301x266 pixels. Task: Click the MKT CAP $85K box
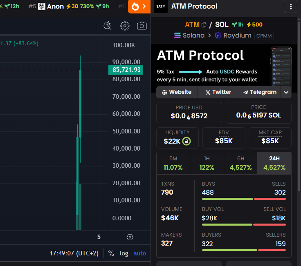point(270,138)
